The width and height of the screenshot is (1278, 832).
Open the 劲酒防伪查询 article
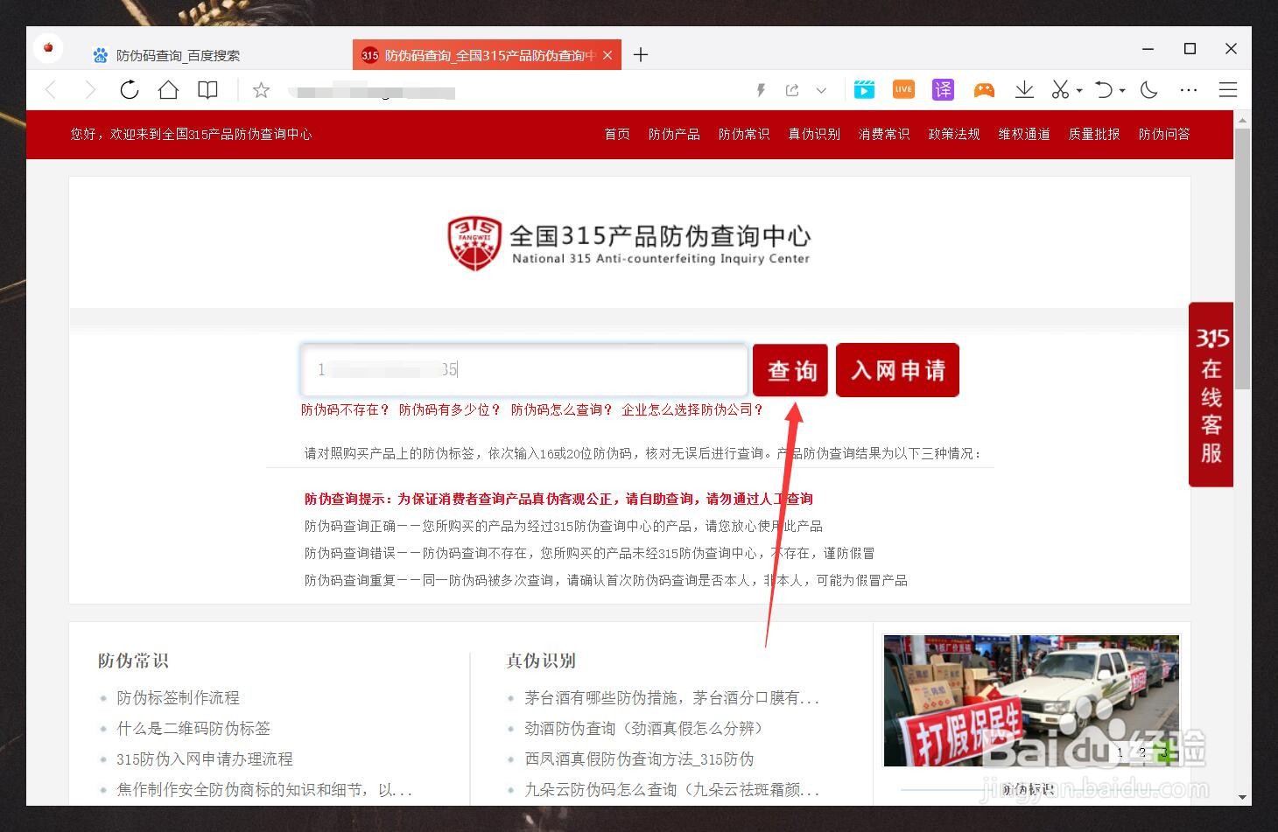[x=647, y=728]
